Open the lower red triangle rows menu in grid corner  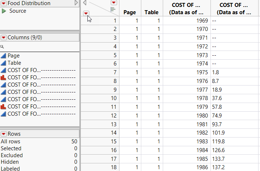86,13
